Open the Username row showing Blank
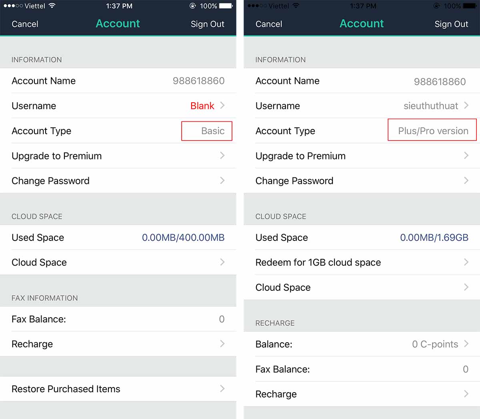The width and height of the screenshot is (480, 419). 118,106
